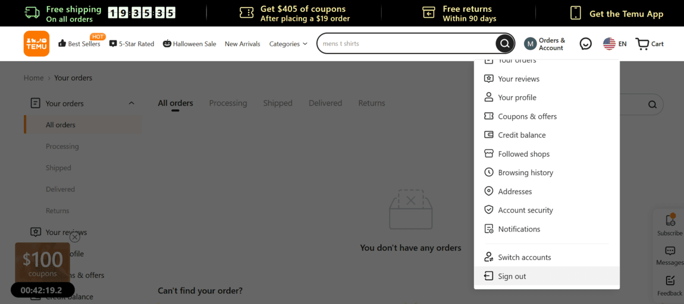Focus the mens t shirts search field
Viewport: 684px width, 304px height.
(407, 43)
